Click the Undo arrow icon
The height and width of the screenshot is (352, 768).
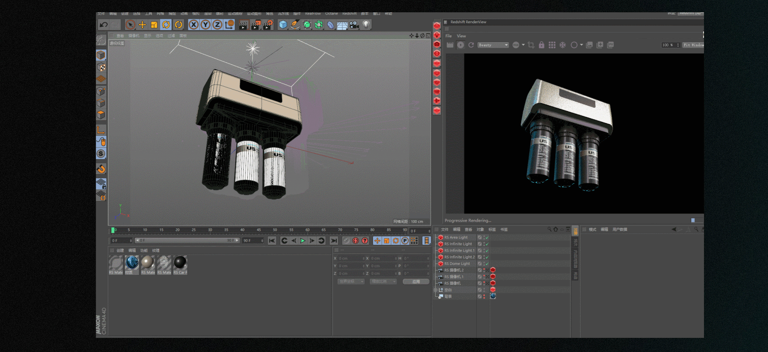(104, 25)
